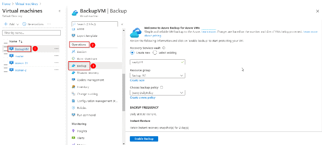Image resolution: width=322 pixels, height=145 pixels.
Task: Click the Enable Backup button
Action: pos(144,139)
